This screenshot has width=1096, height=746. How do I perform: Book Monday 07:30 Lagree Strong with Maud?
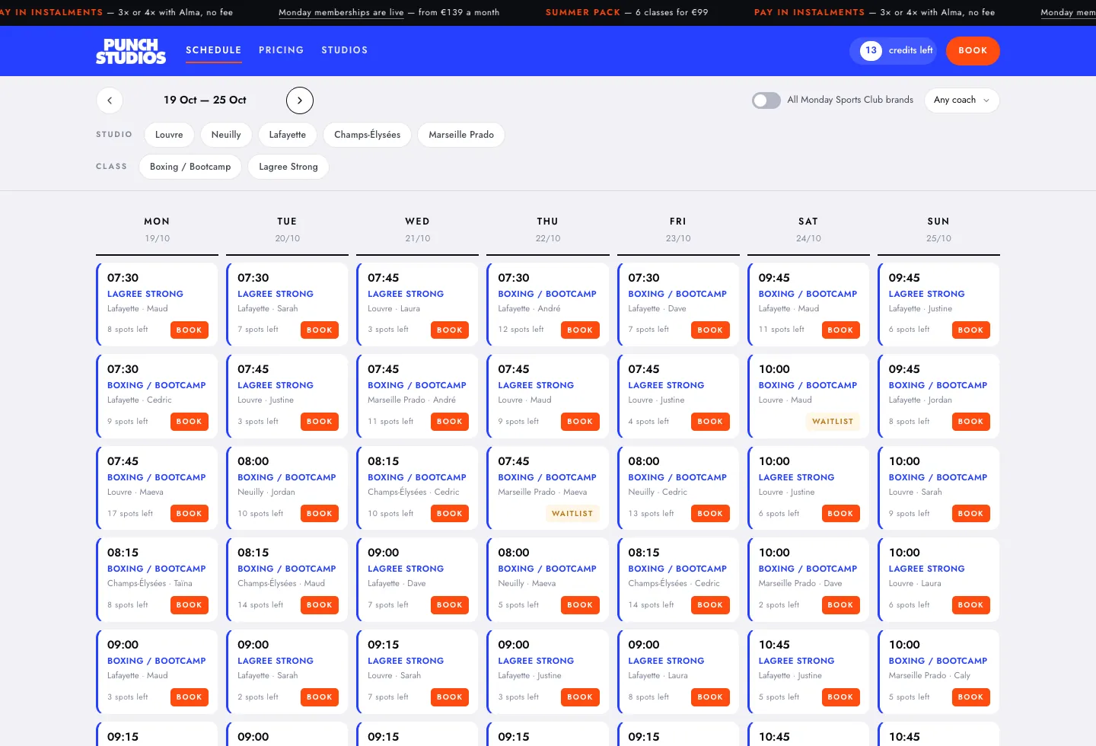click(190, 330)
